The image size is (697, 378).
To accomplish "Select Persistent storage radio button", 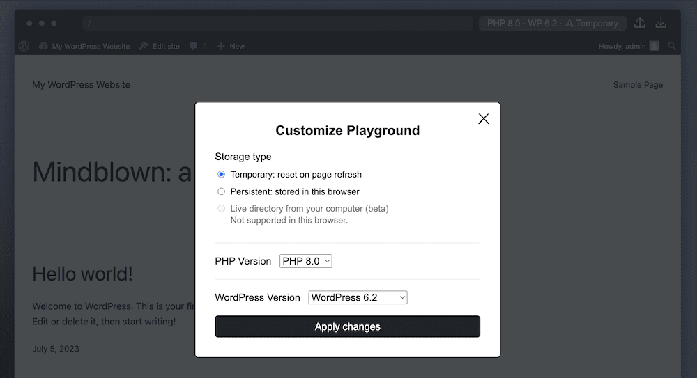I will tap(221, 191).
